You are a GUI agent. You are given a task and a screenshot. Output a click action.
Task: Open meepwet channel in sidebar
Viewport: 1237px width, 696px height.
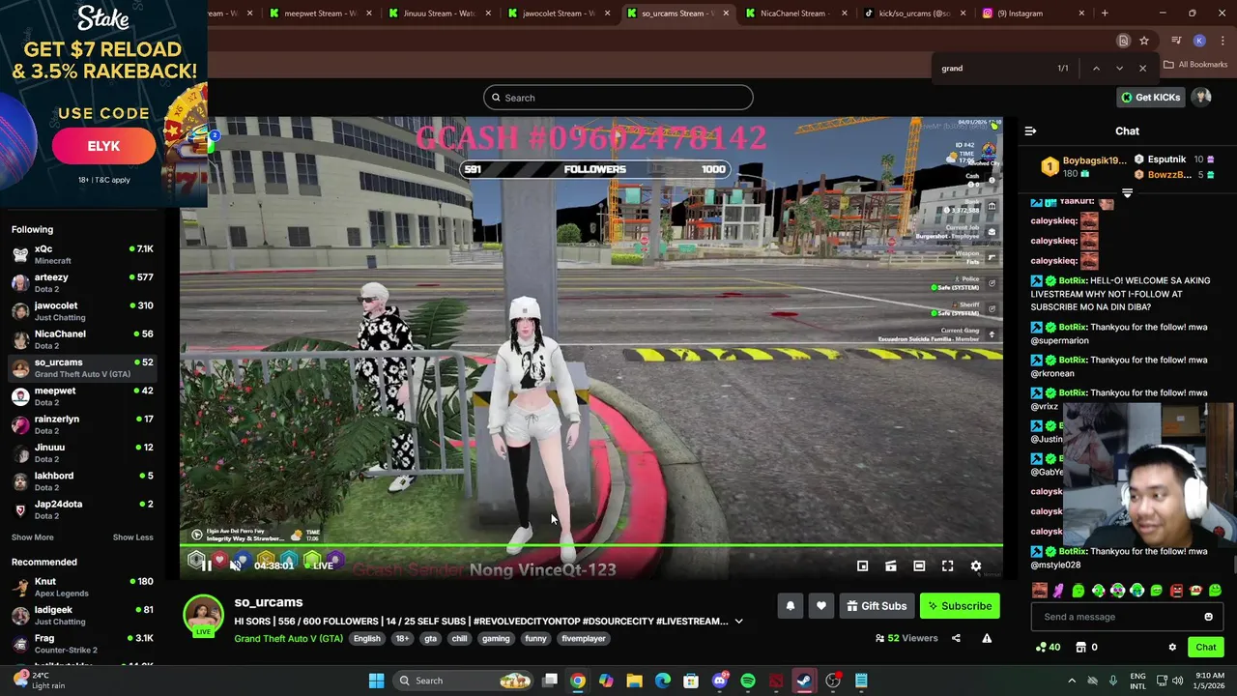pyautogui.click(x=82, y=396)
